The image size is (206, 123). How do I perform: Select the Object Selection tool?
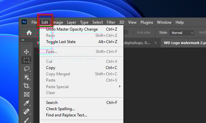27,77
